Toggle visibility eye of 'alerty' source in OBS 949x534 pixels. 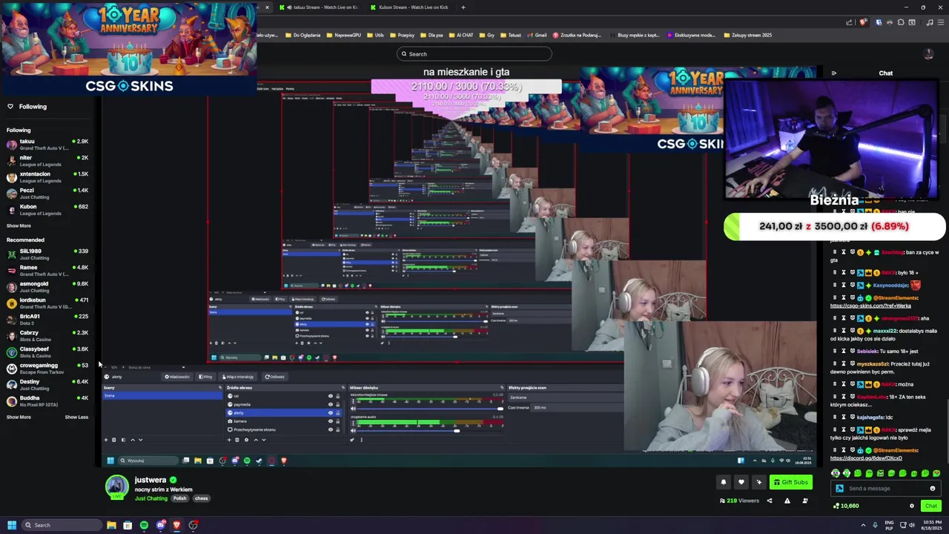(x=331, y=412)
